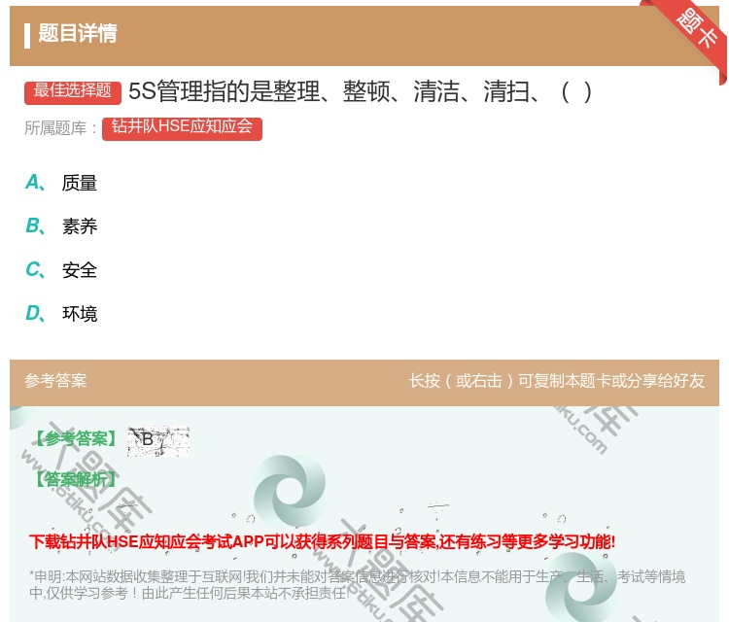
Task: Click the answer image showing B
Action: [158, 440]
